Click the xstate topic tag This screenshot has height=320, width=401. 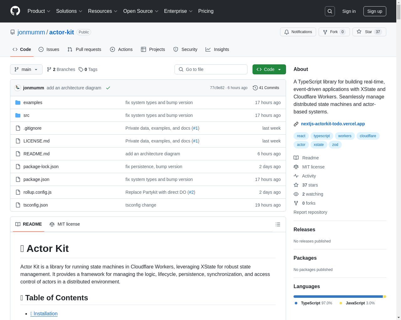[x=319, y=145]
